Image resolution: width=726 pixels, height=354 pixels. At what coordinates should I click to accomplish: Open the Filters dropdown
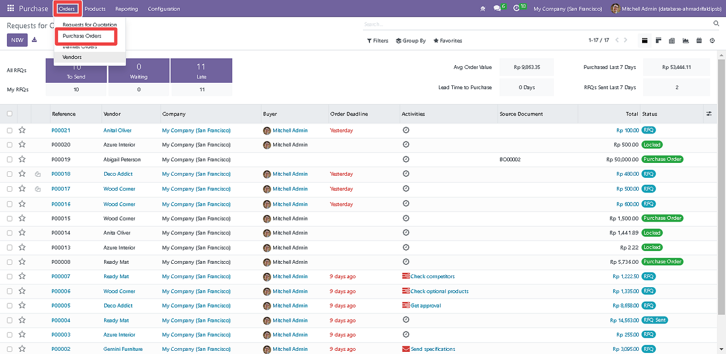(x=377, y=41)
